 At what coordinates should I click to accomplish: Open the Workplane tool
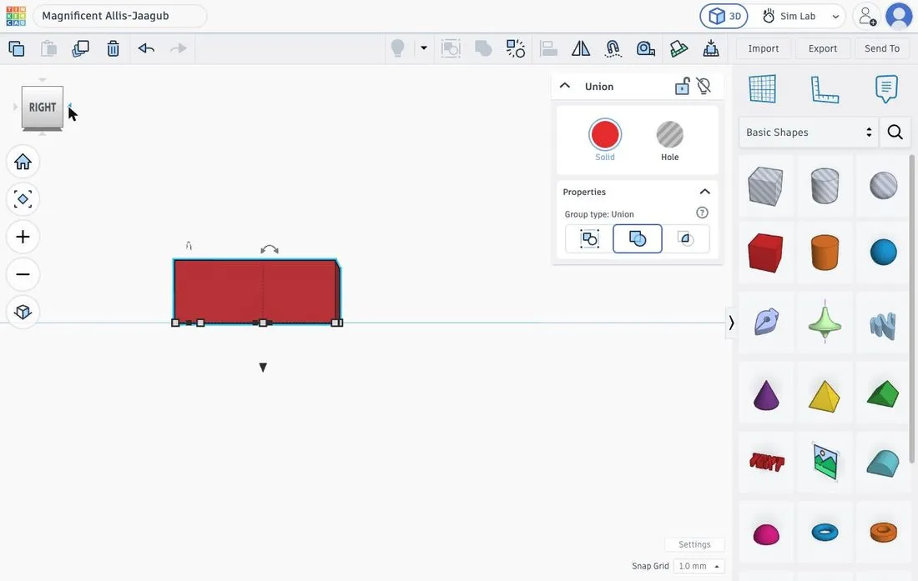762,89
